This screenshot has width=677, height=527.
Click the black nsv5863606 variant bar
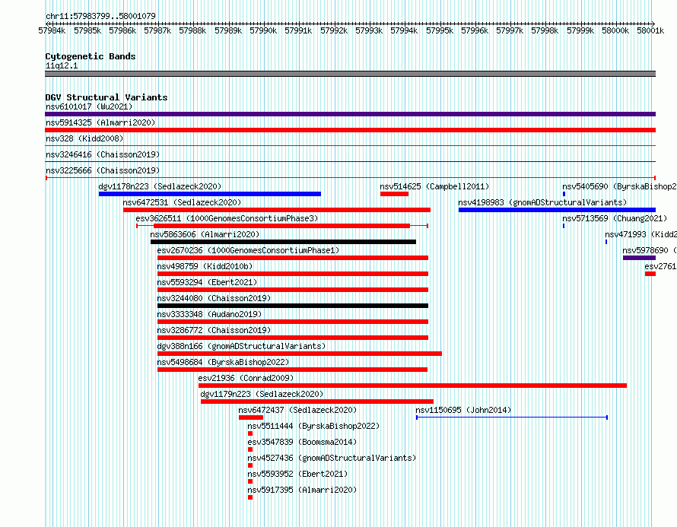(x=283, y=242)
